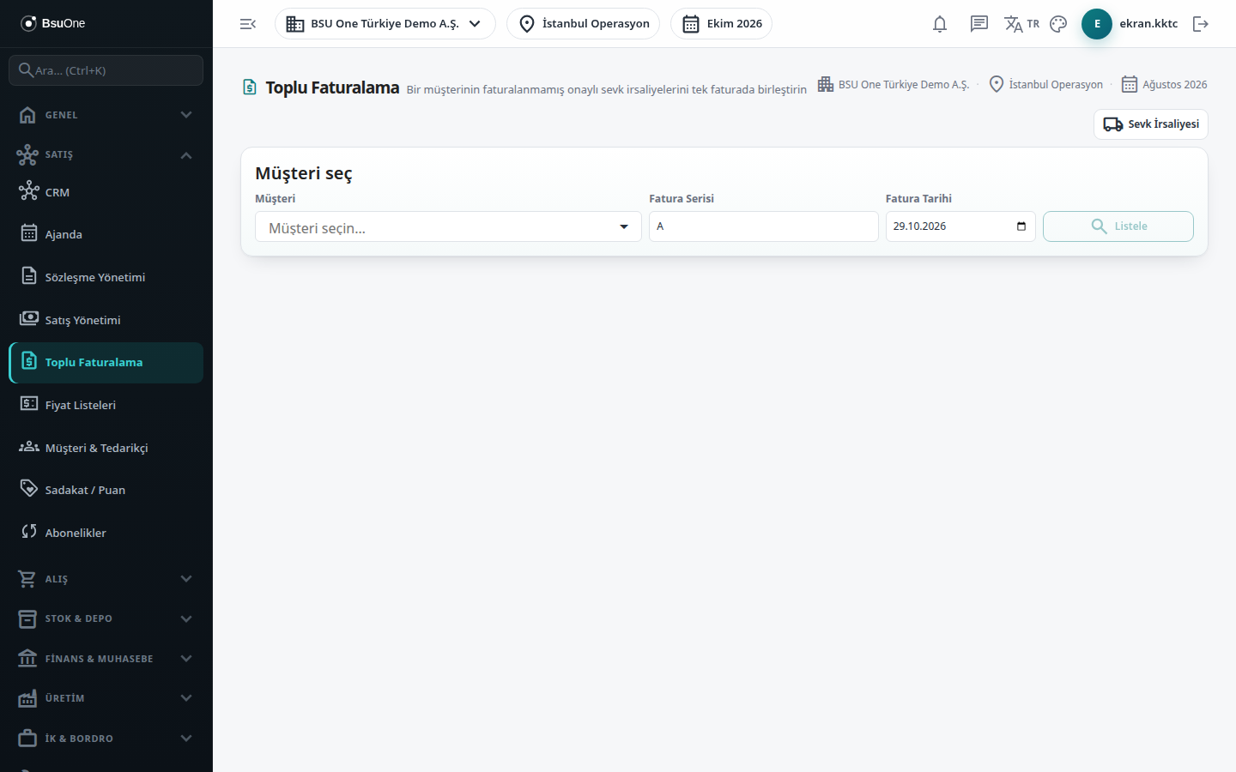1236x772 pixels.
Task: Click the user avatar with letter E
Action: [1097, 24]
